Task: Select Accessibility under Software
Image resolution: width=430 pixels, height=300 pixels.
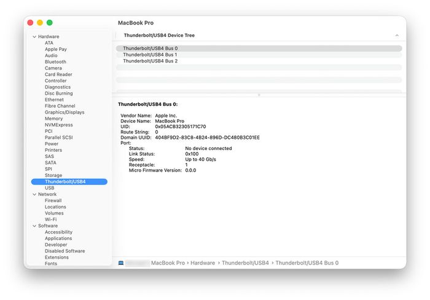Action: 58,232
